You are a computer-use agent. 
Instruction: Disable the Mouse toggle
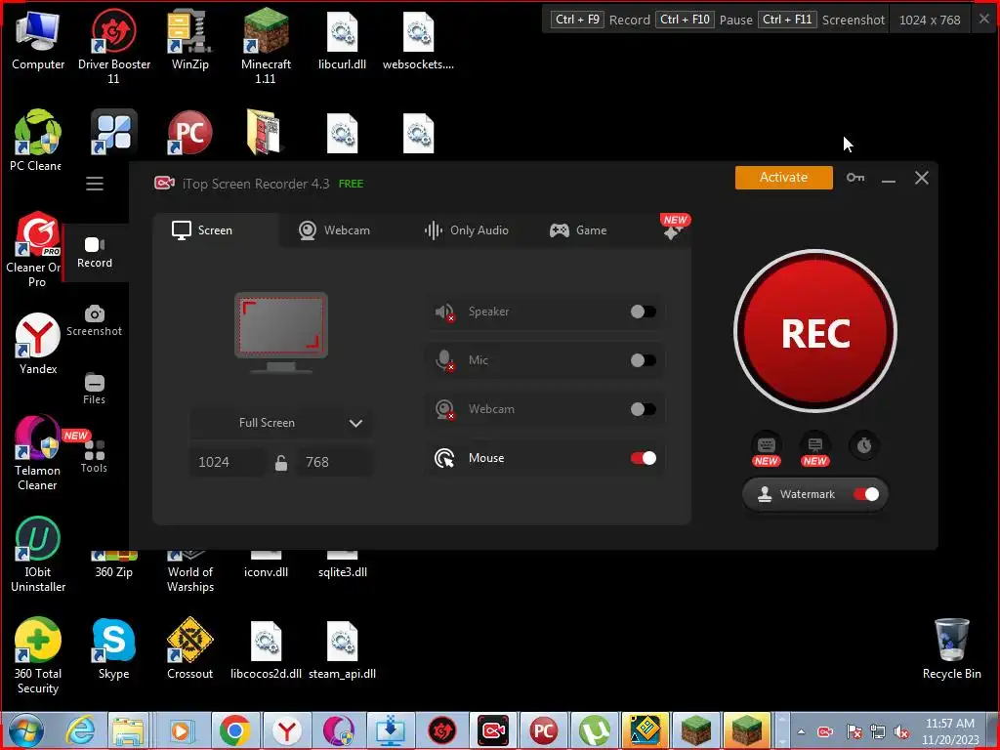[643, 458]
